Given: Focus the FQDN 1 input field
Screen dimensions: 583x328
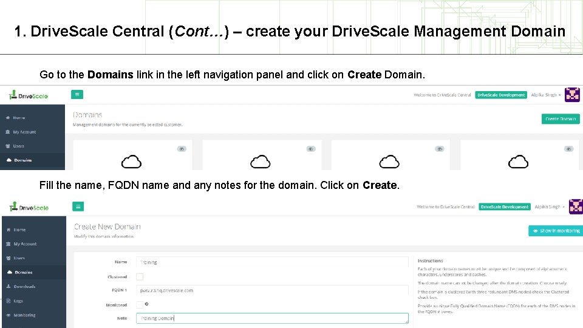Looking at the screenshot, I should click(x=272, y=290).
